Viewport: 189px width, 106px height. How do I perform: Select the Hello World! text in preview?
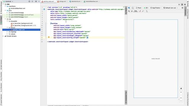coord(156,59)
